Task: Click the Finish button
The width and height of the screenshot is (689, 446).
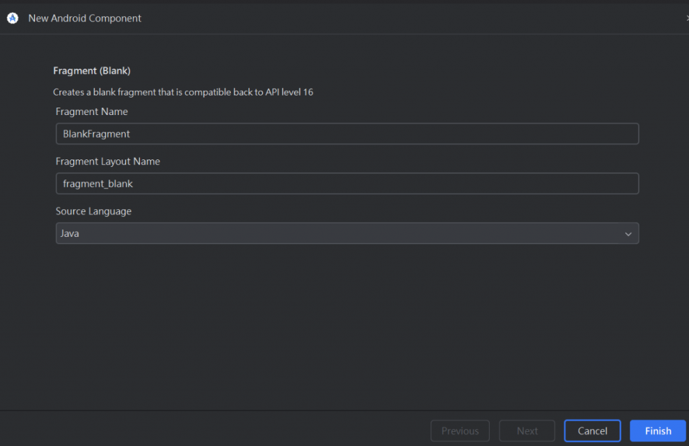Action: tap(658, 431)
